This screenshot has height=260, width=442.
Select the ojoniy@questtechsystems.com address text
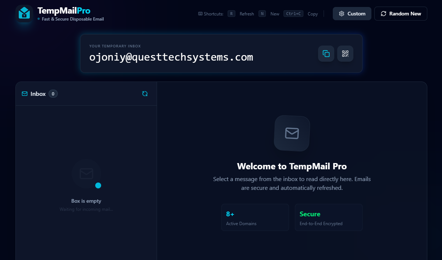click(x=171, y=57)
